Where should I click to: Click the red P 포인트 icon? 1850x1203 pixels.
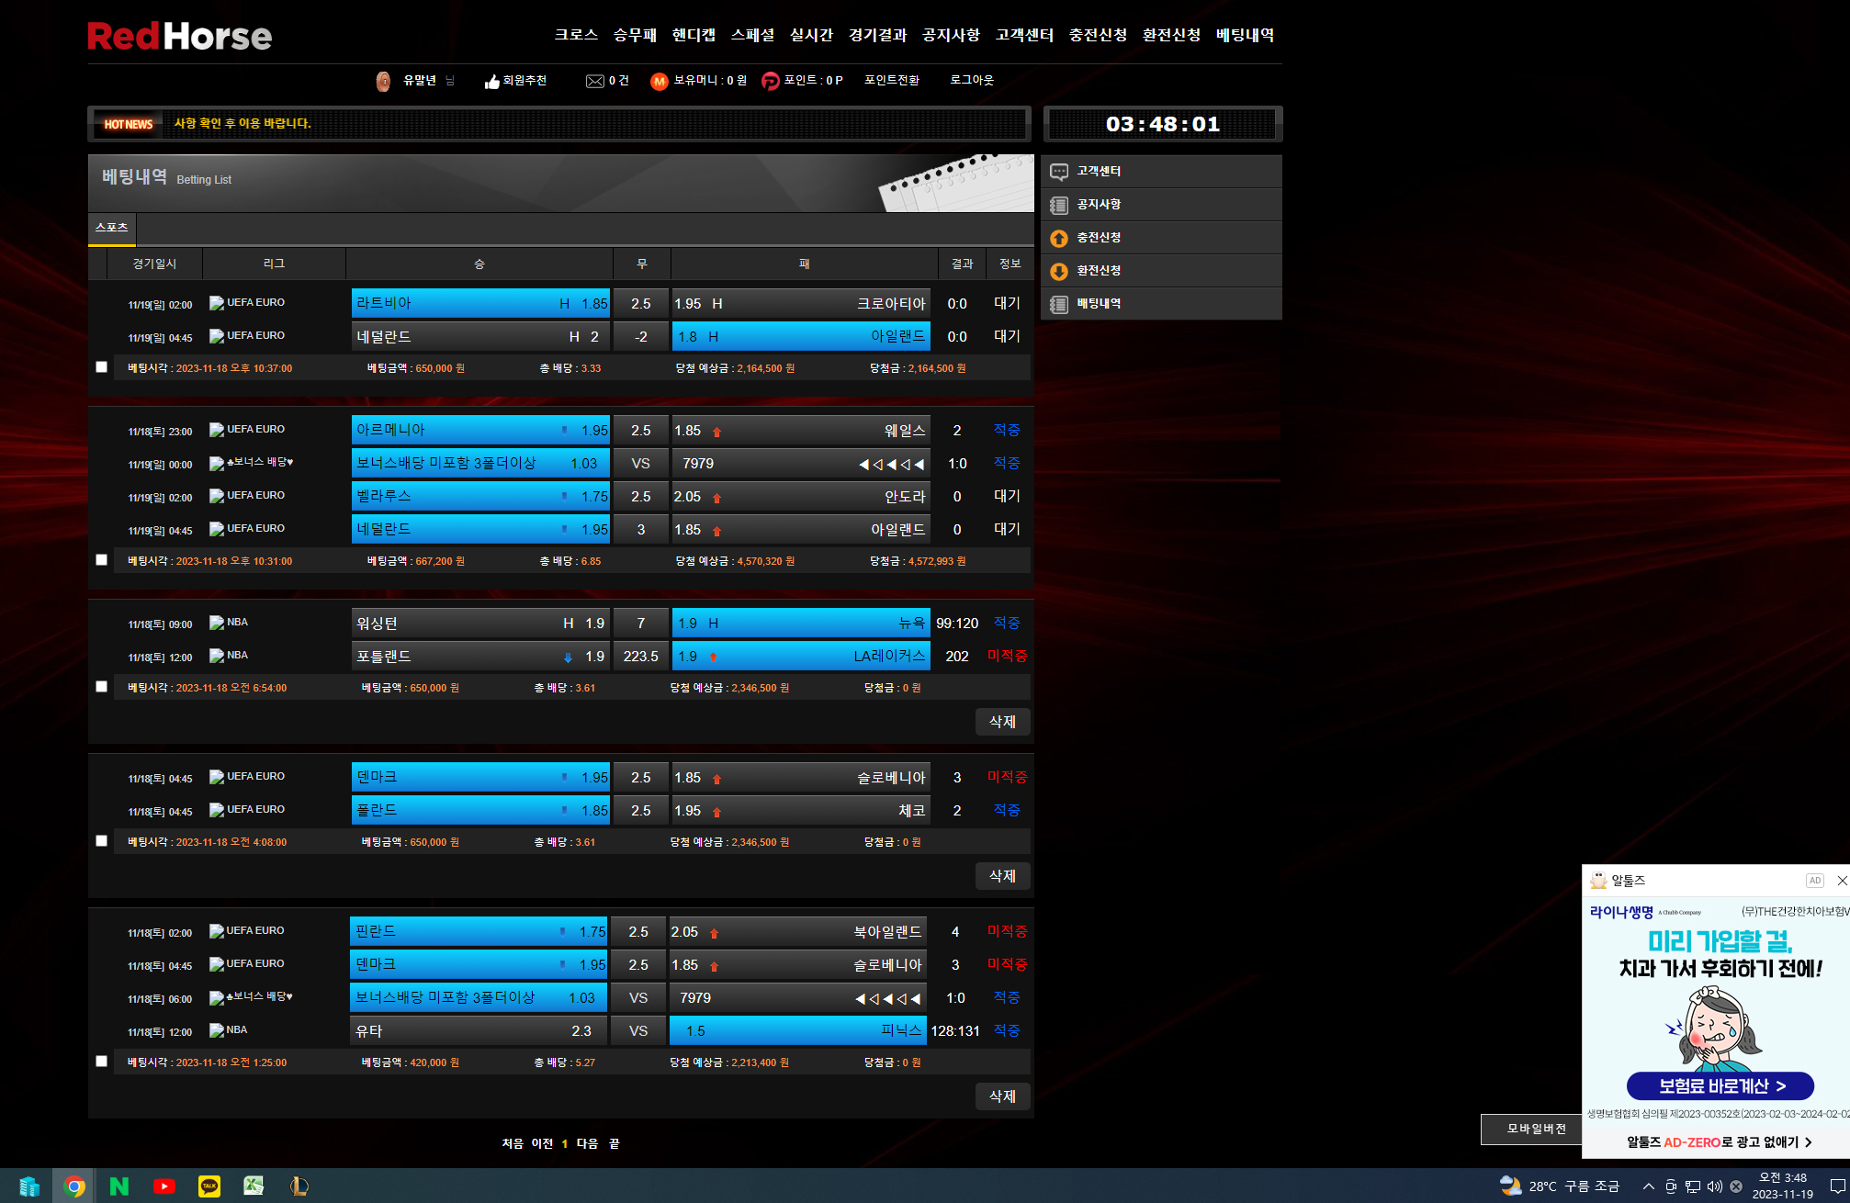tap(770, 82)
